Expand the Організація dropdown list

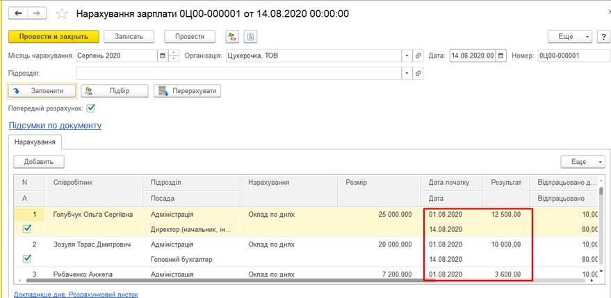(407, 56)
